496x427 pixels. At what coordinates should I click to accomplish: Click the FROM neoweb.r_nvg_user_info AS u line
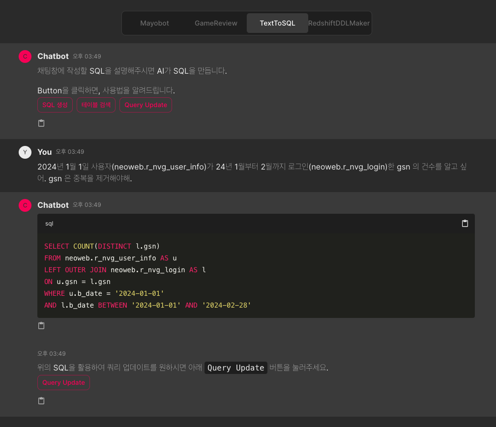pyautogui.click(x=111, y=258)
